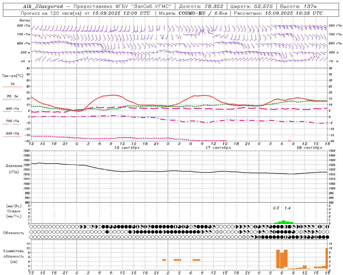Click the 'Ветер' wind panel label

pos(25,20)
